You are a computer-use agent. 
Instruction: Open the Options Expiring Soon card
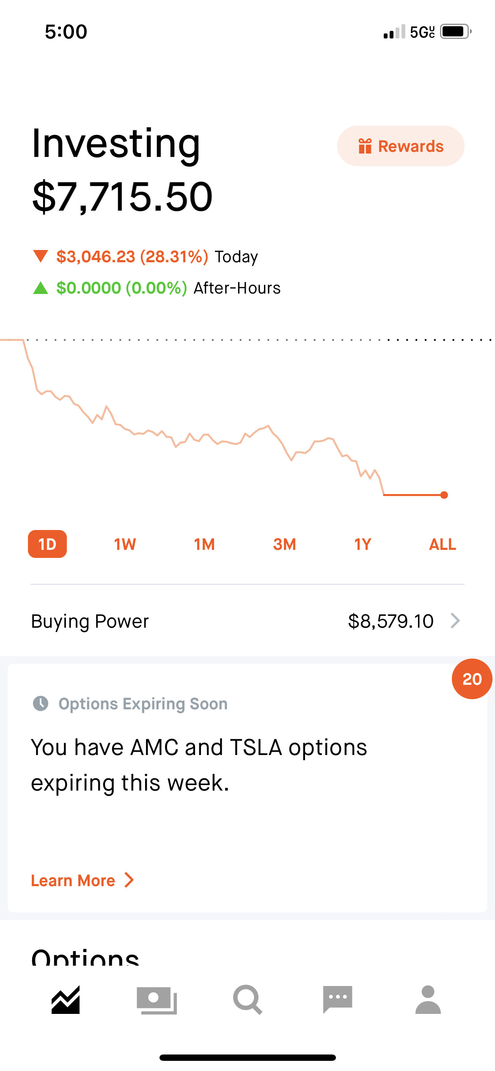[247, 788]
